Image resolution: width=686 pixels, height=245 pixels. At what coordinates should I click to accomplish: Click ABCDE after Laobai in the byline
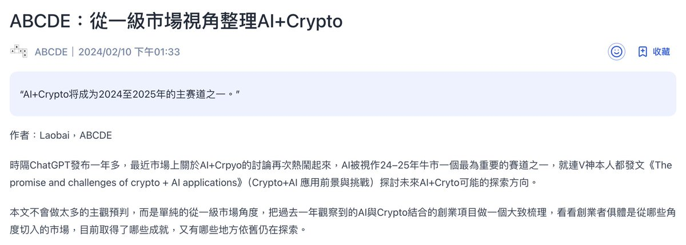pos(95,136)
